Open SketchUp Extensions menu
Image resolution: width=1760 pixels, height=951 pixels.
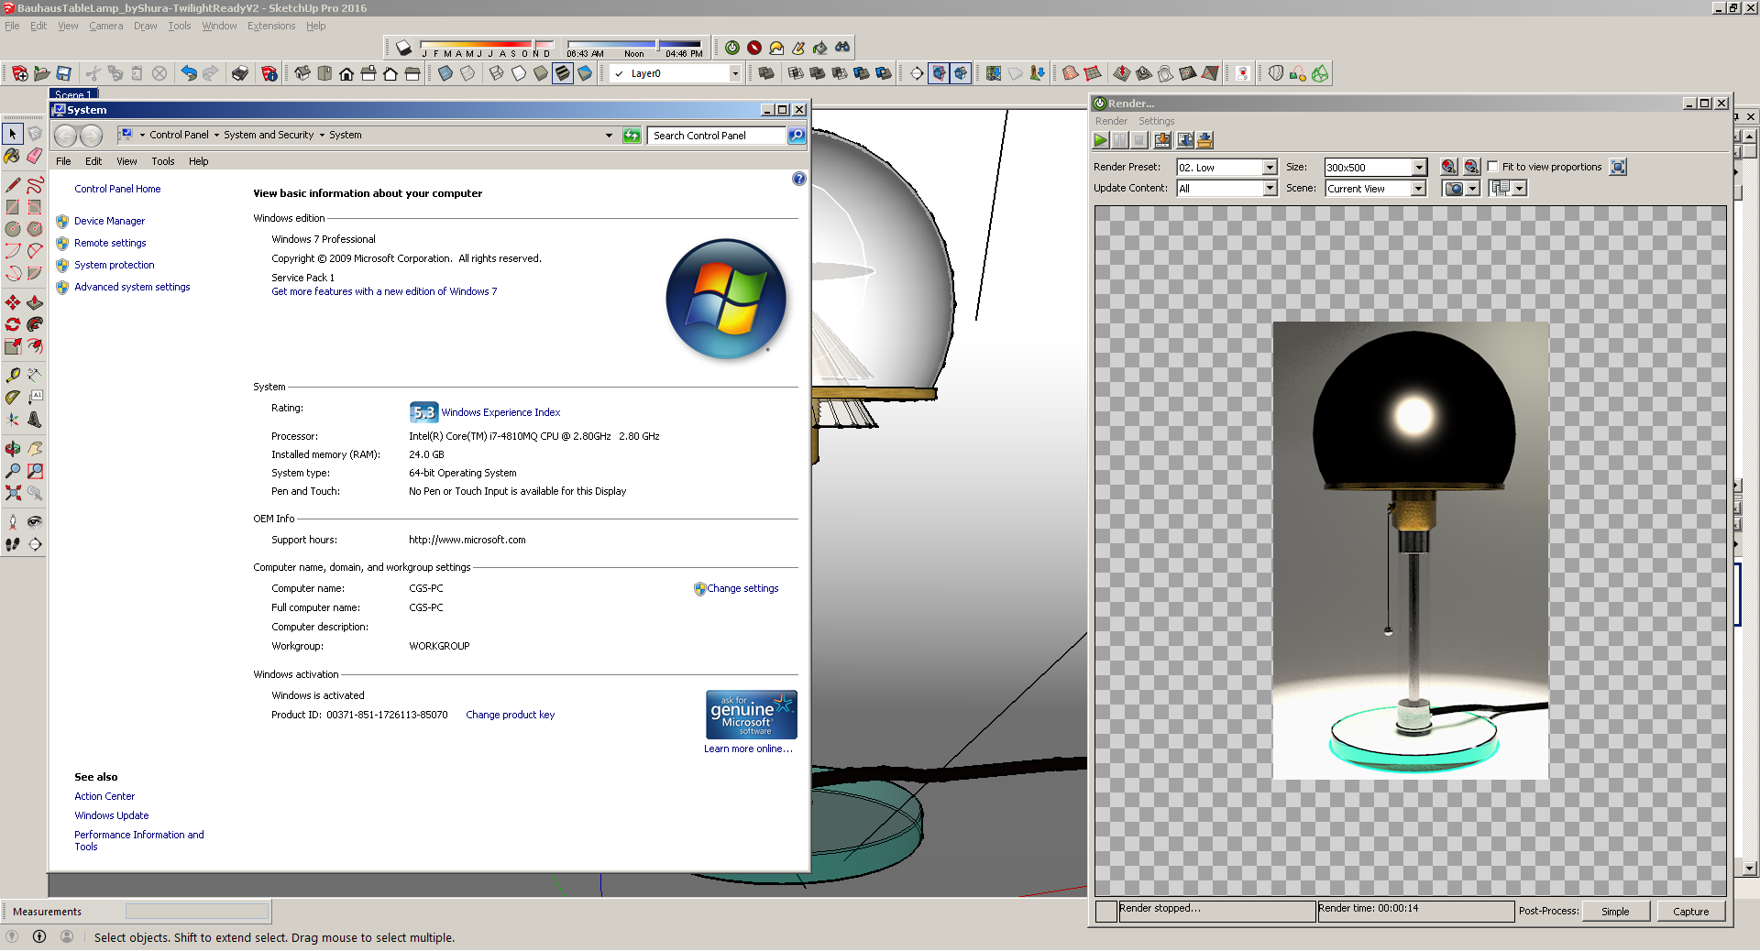click(x=271, y=26)
